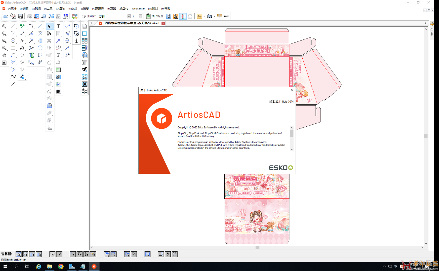The width and height of the screenshot is (439, 271).
Task: Open the (T)工具 menu
Action: click(x=48, y=9)
